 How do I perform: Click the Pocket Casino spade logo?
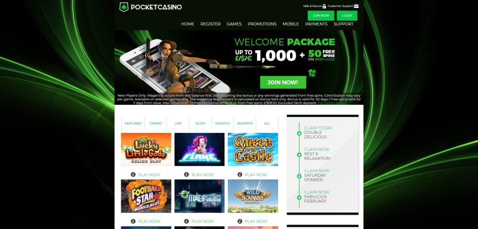click(124, 7)
